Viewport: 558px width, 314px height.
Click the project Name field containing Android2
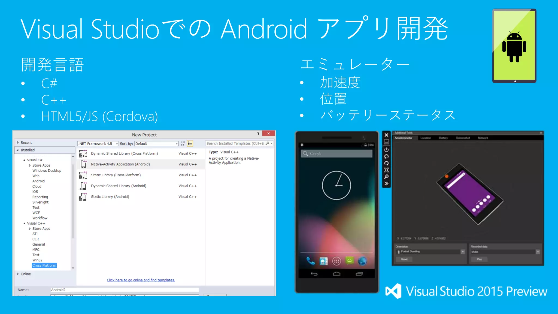click(125, 290)
